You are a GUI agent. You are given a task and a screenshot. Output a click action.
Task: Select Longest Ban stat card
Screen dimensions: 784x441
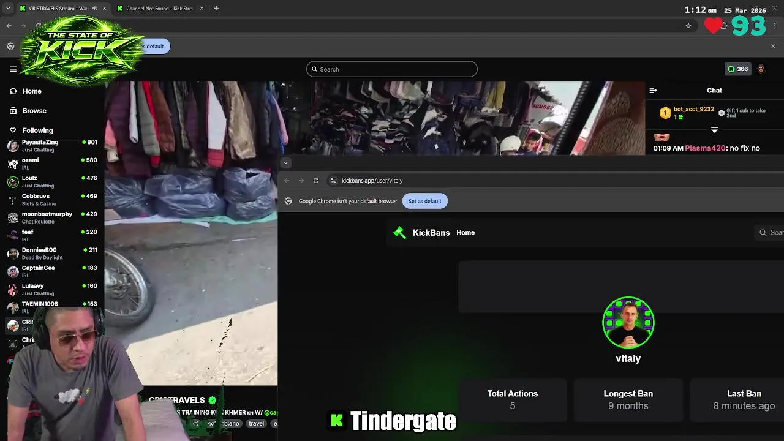point(628,400)
